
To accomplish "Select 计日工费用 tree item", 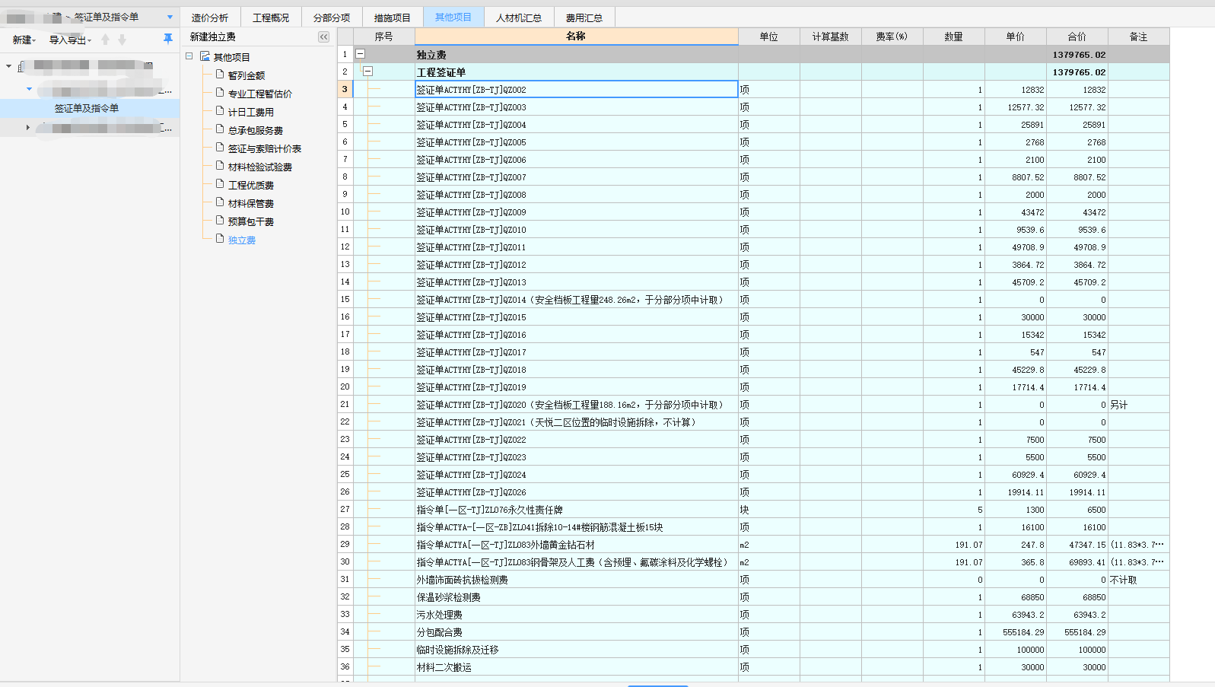I will [251, 112].
